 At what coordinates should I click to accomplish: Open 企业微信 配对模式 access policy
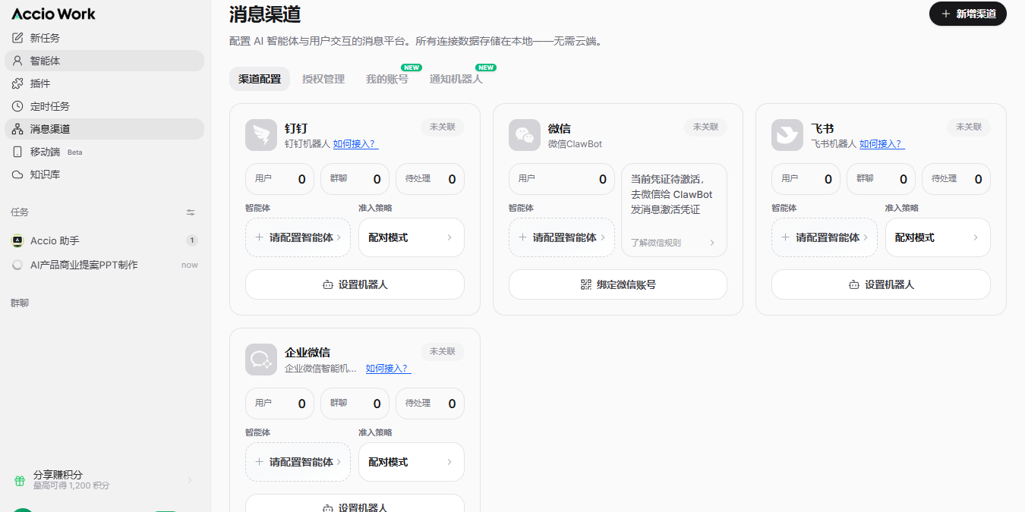pyautogui.click(x=412, y=462)
